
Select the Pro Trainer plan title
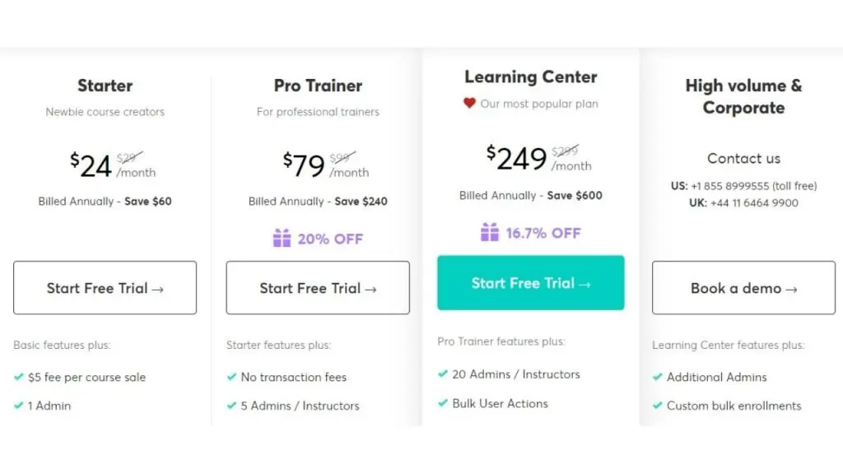pos(318,86)
